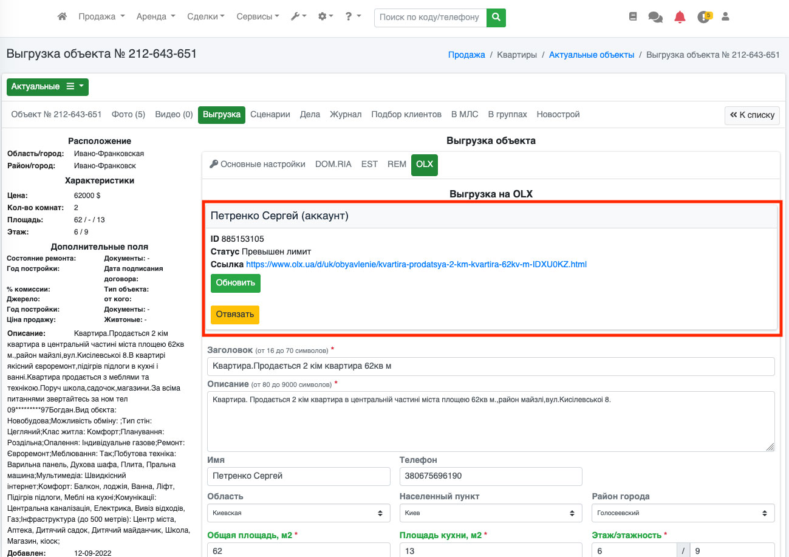View notifications via red bell icon

coord(680,17)
